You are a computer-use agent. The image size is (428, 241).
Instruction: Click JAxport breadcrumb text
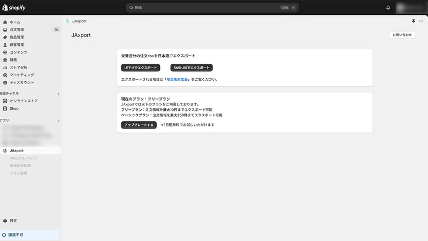tap(79, 21)
